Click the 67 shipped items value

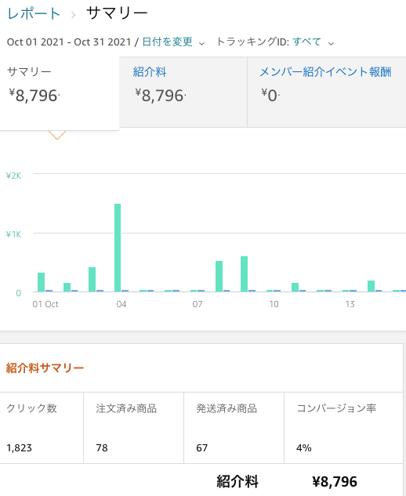202,448
